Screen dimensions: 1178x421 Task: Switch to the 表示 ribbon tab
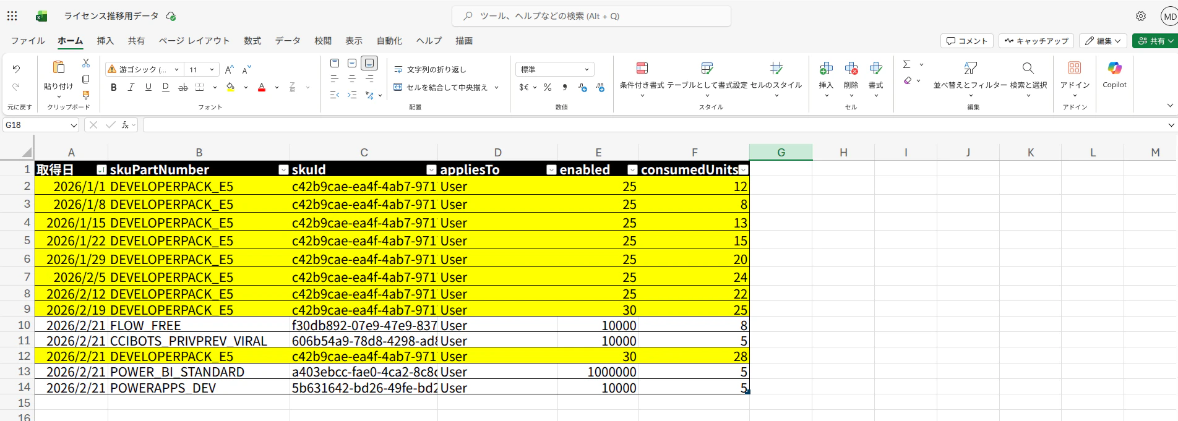pos(354,41)
